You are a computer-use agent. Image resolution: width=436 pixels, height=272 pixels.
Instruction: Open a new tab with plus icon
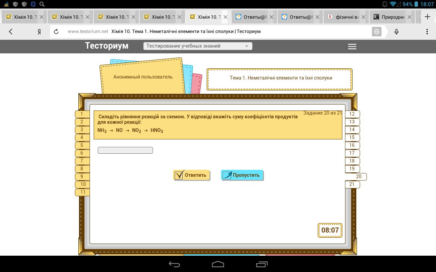[x=428, y=17]
